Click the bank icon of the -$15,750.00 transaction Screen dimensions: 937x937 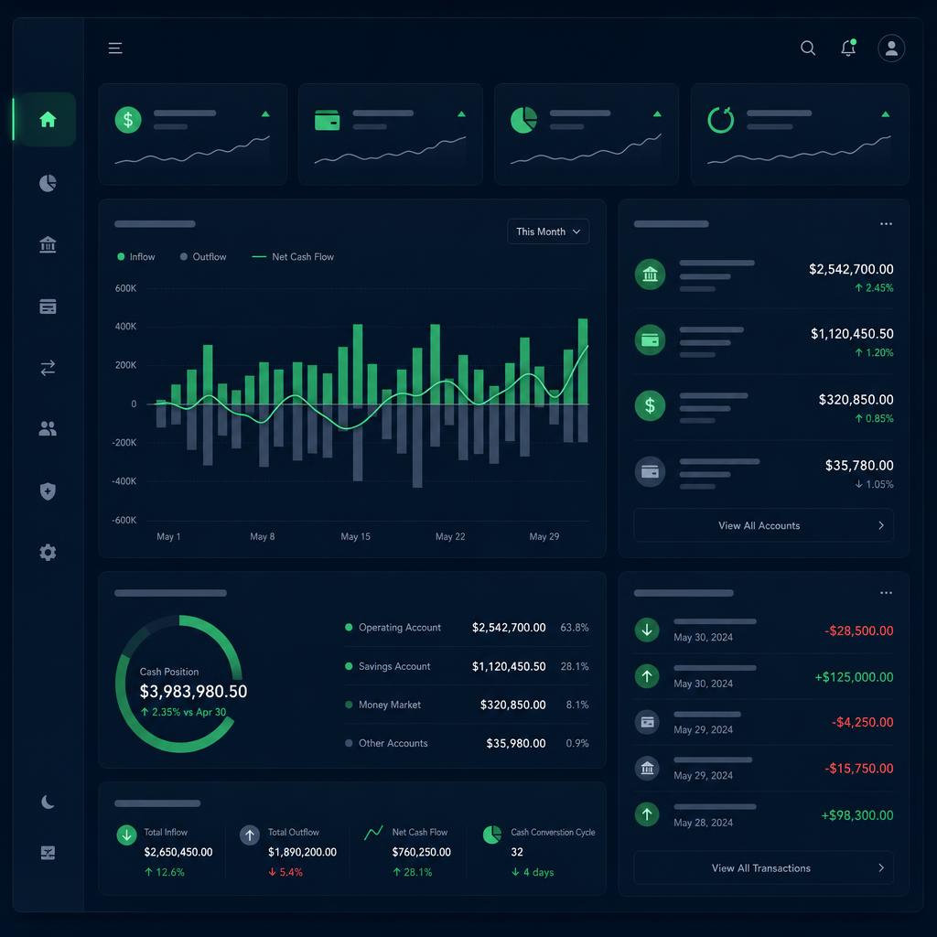click(x=647, y=768)
